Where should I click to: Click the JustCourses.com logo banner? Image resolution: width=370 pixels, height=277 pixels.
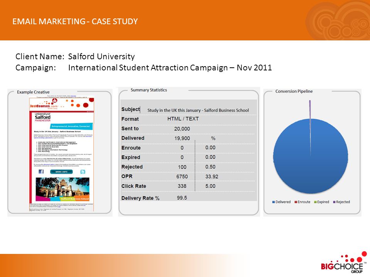pos(62,104)
